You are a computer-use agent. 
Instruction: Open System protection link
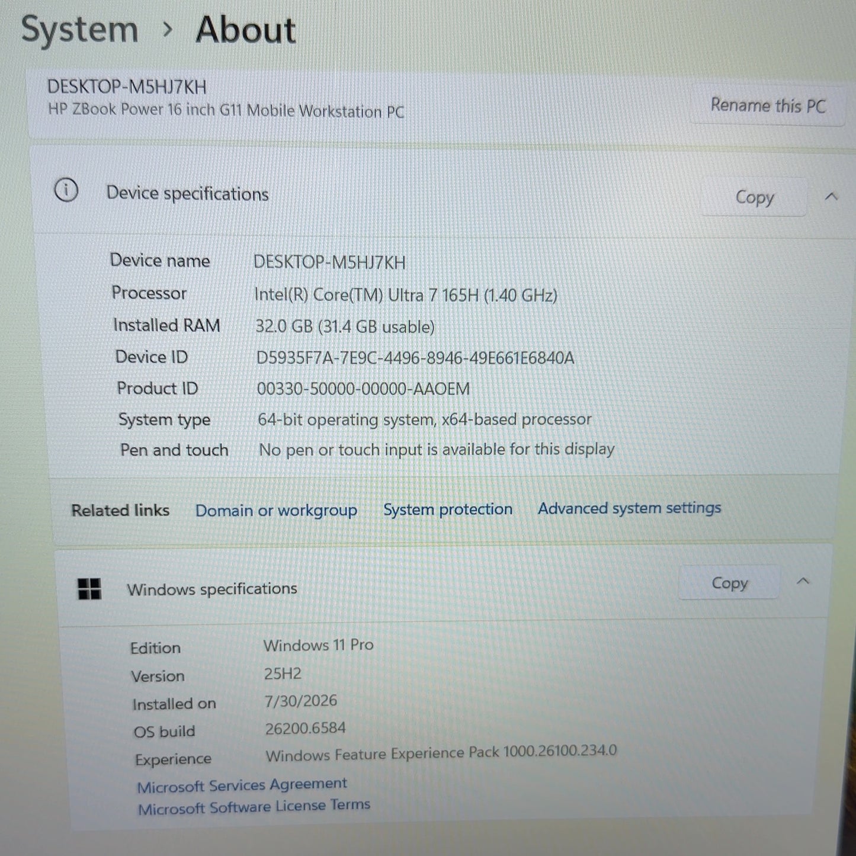448,509
